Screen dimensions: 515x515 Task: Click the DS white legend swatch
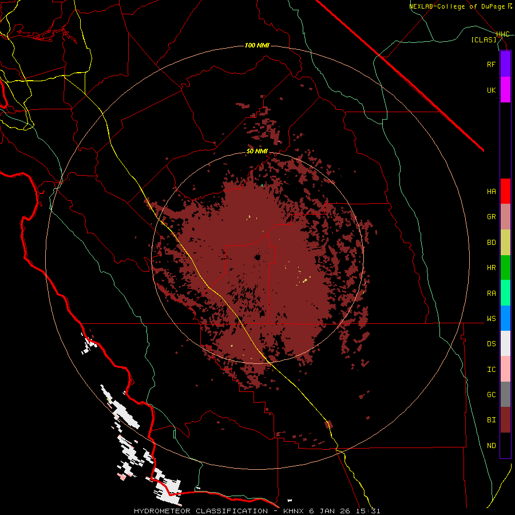point(505,343)
